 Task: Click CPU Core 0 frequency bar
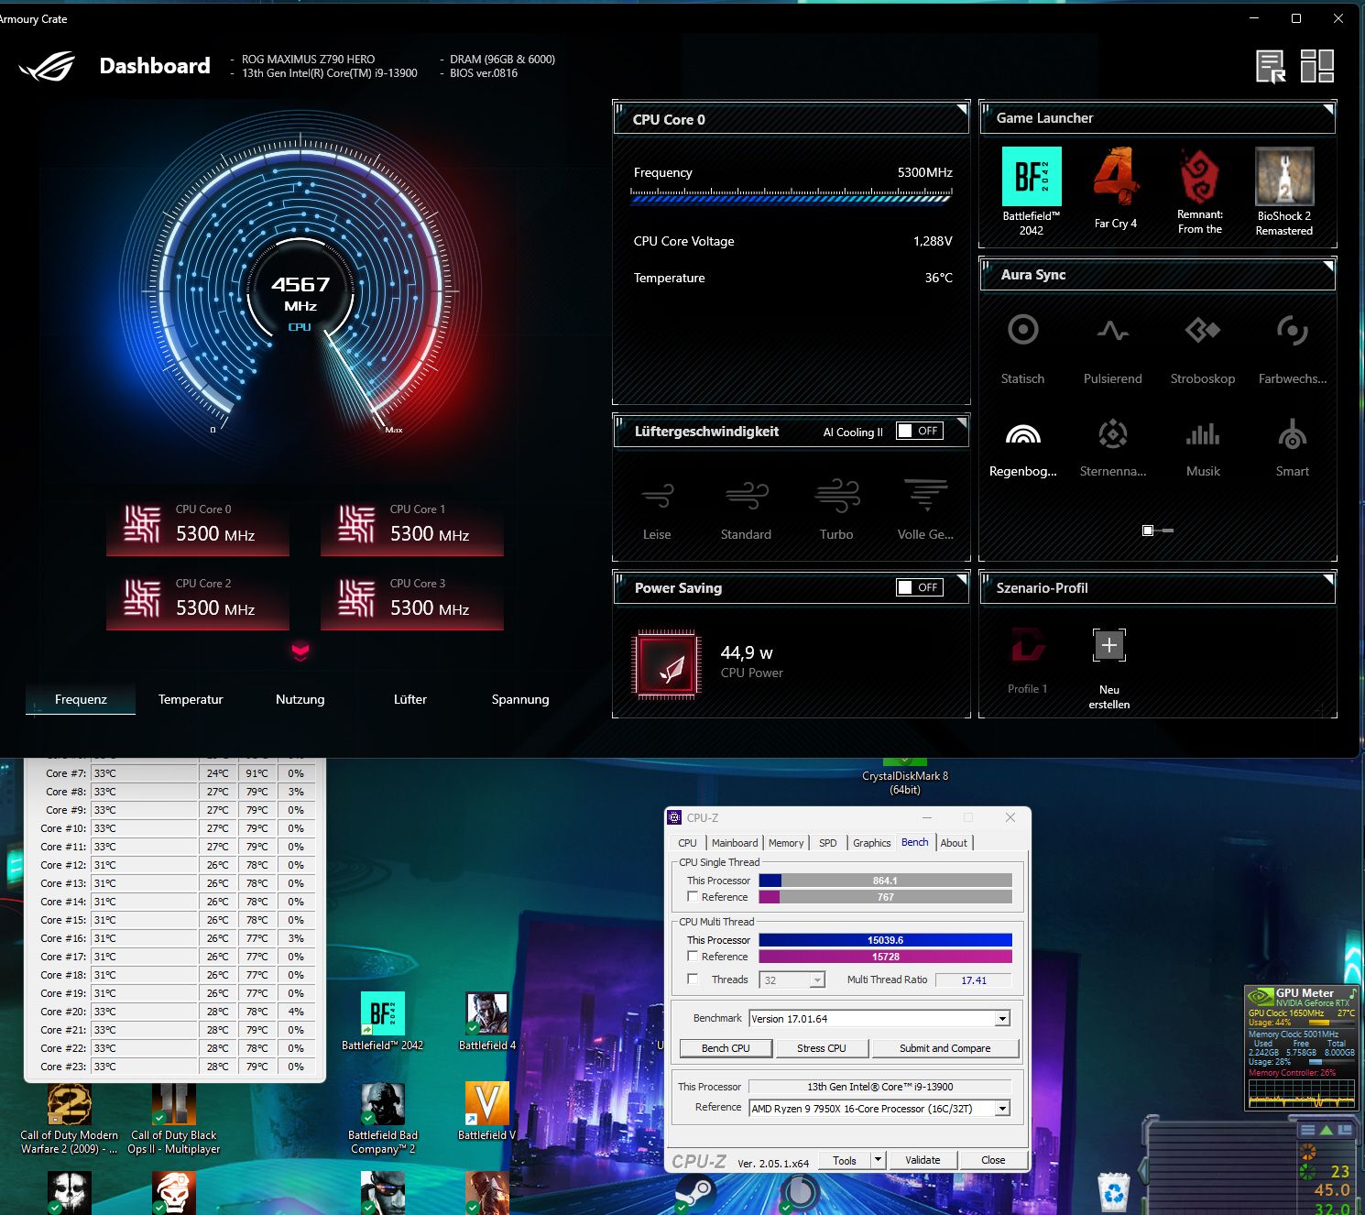tap(792, 196)
